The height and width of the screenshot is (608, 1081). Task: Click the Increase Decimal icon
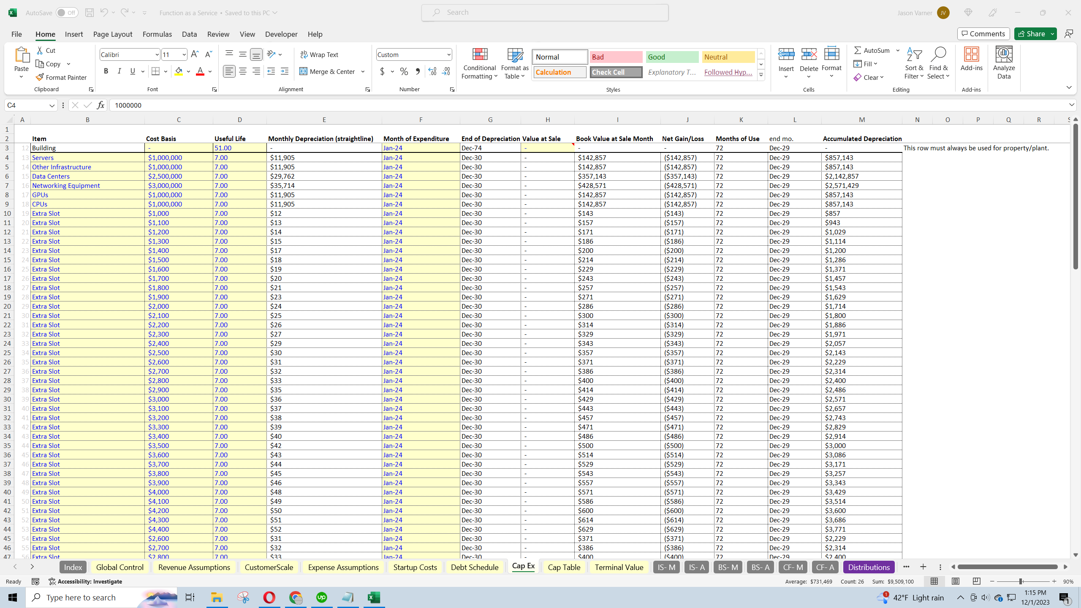[432, 72]
